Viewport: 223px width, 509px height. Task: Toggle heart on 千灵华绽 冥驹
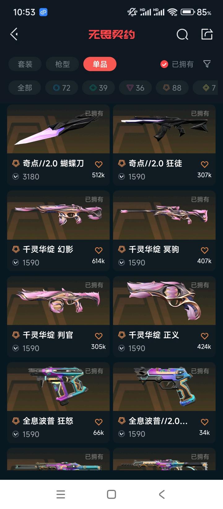204,250
